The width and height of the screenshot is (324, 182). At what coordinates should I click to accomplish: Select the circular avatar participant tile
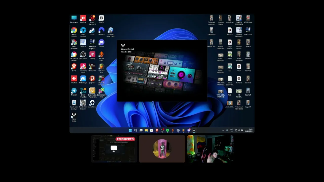tap(162, 149)
